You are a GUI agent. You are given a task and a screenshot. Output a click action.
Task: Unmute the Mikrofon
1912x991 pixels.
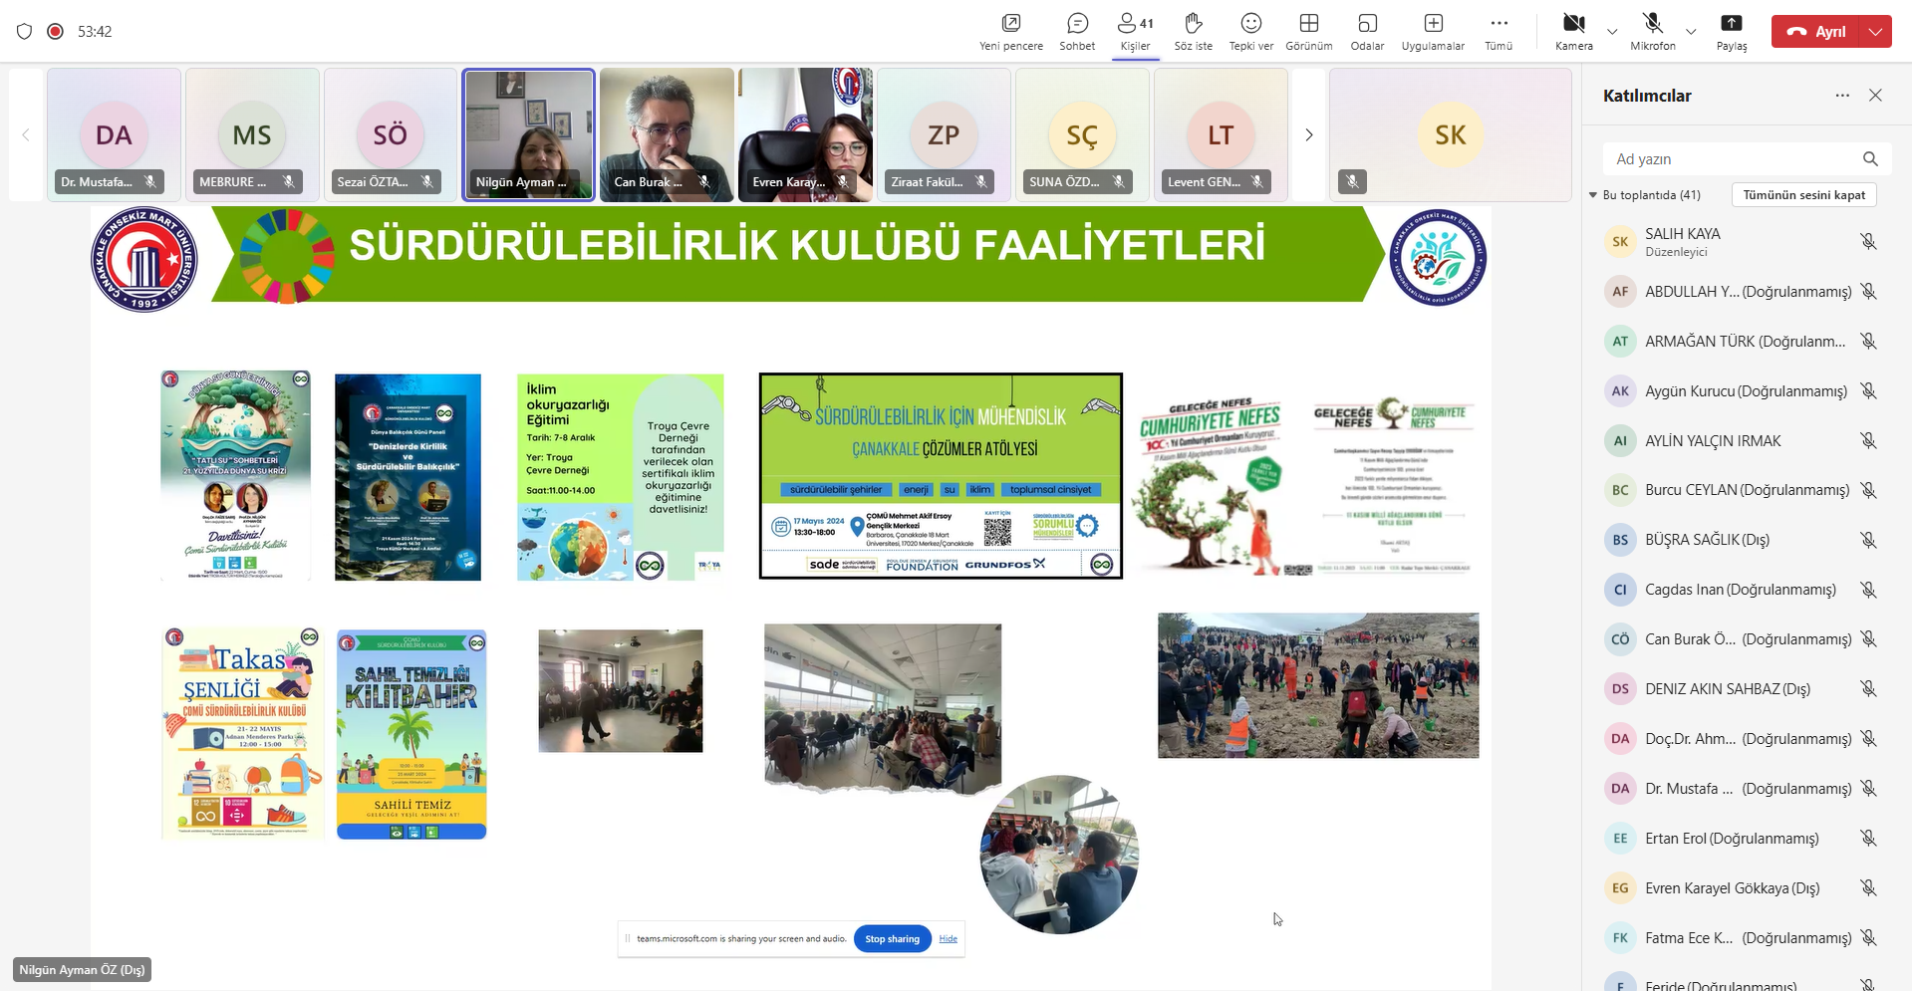tap(1652, 31)
